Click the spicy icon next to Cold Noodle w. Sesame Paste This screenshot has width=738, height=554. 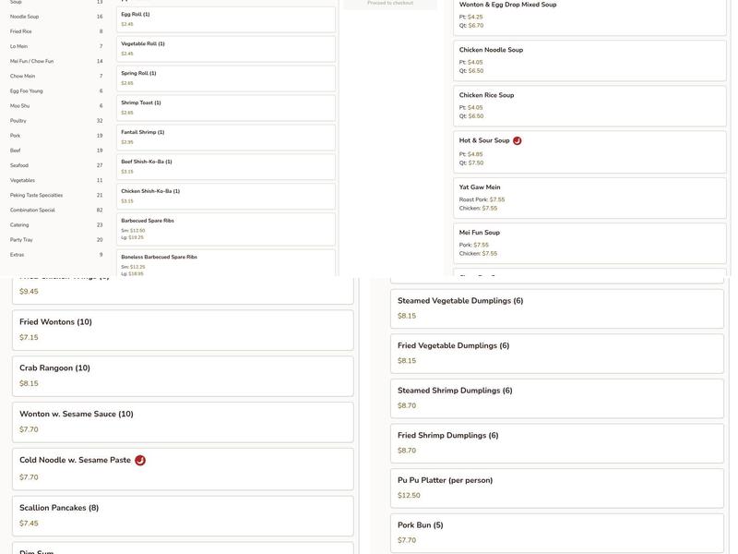click(x=140, y=461)
